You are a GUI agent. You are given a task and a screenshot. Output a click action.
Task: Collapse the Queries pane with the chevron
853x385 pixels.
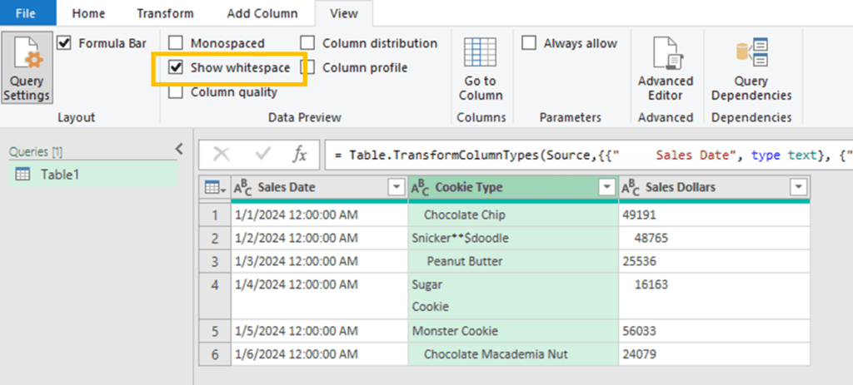tap(178, 149)
